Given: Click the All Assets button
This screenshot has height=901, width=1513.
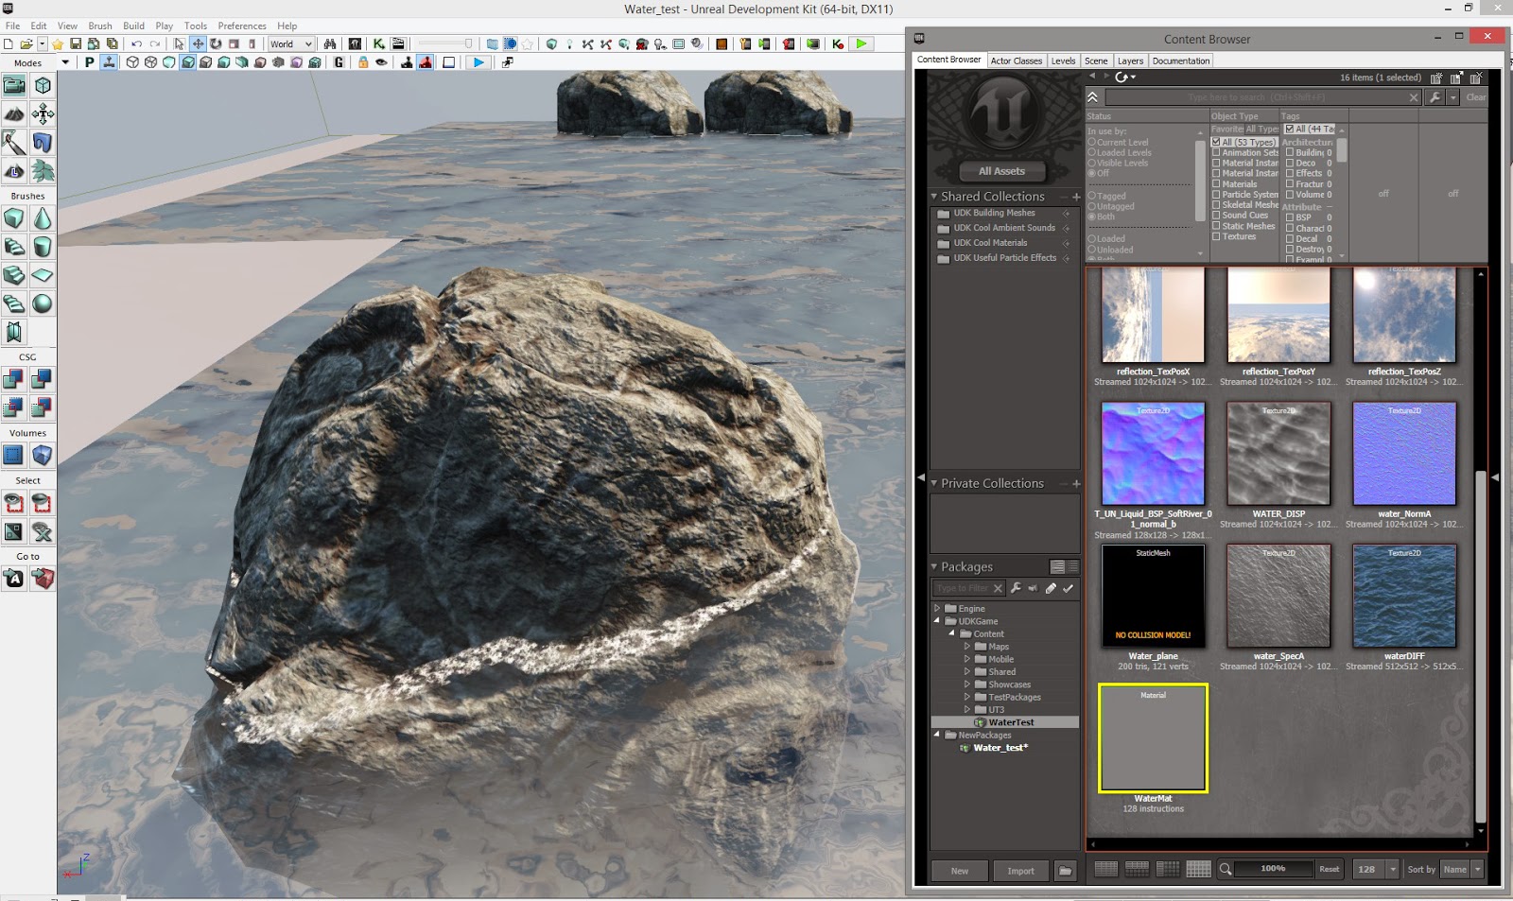Looking at the screenshot, I should click(1001, 171).
